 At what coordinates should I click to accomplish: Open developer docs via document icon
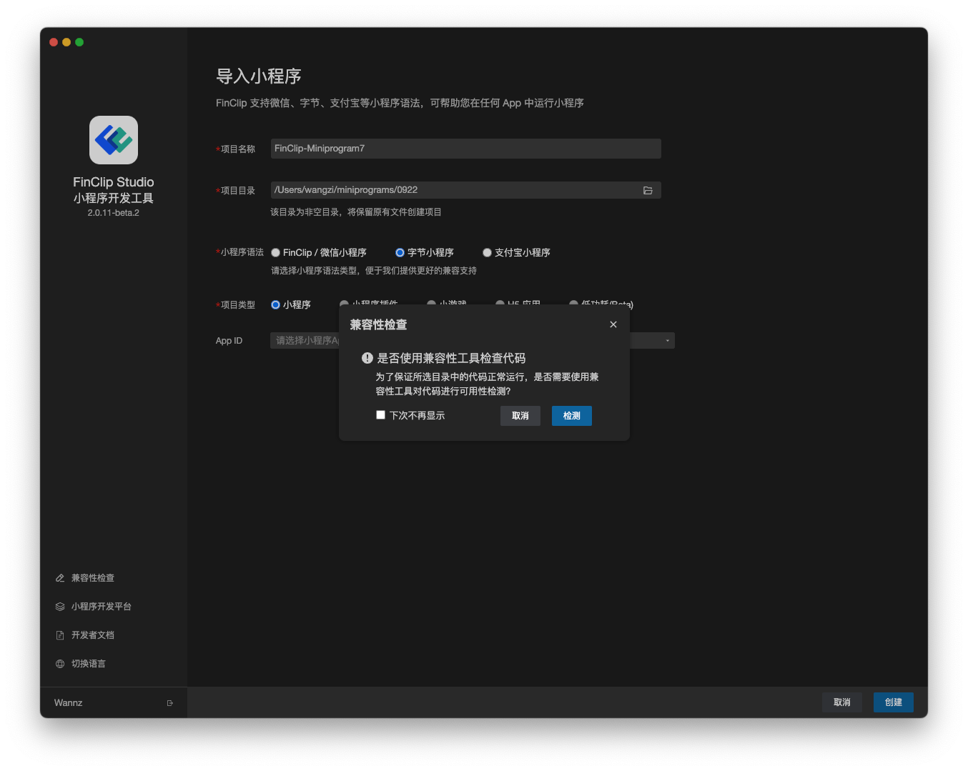click(60, 635)
